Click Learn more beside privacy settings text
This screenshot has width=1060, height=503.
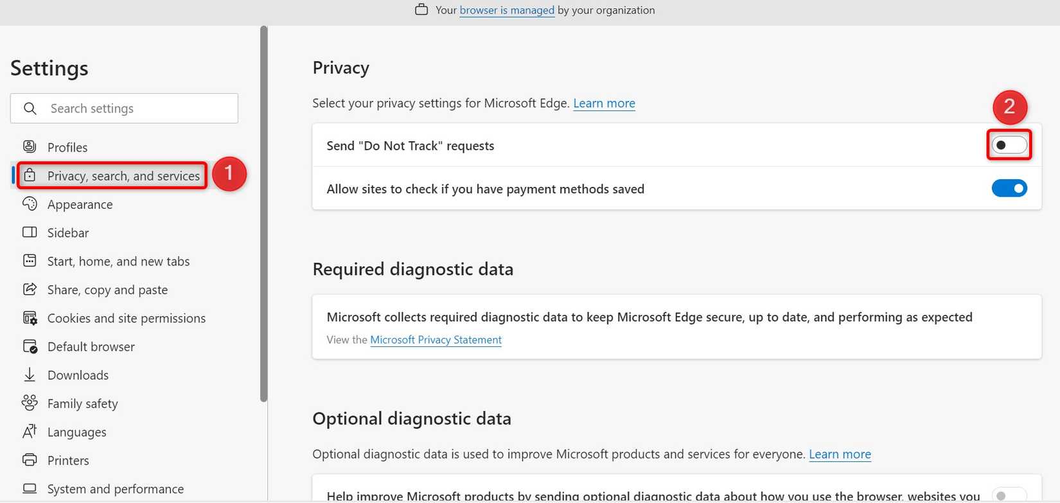pyautogui.click(x=604, y=103)
